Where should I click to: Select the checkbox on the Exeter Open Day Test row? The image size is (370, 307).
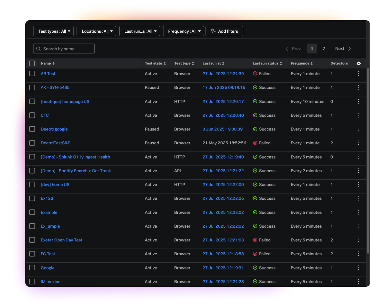click(x=32, y=240)
